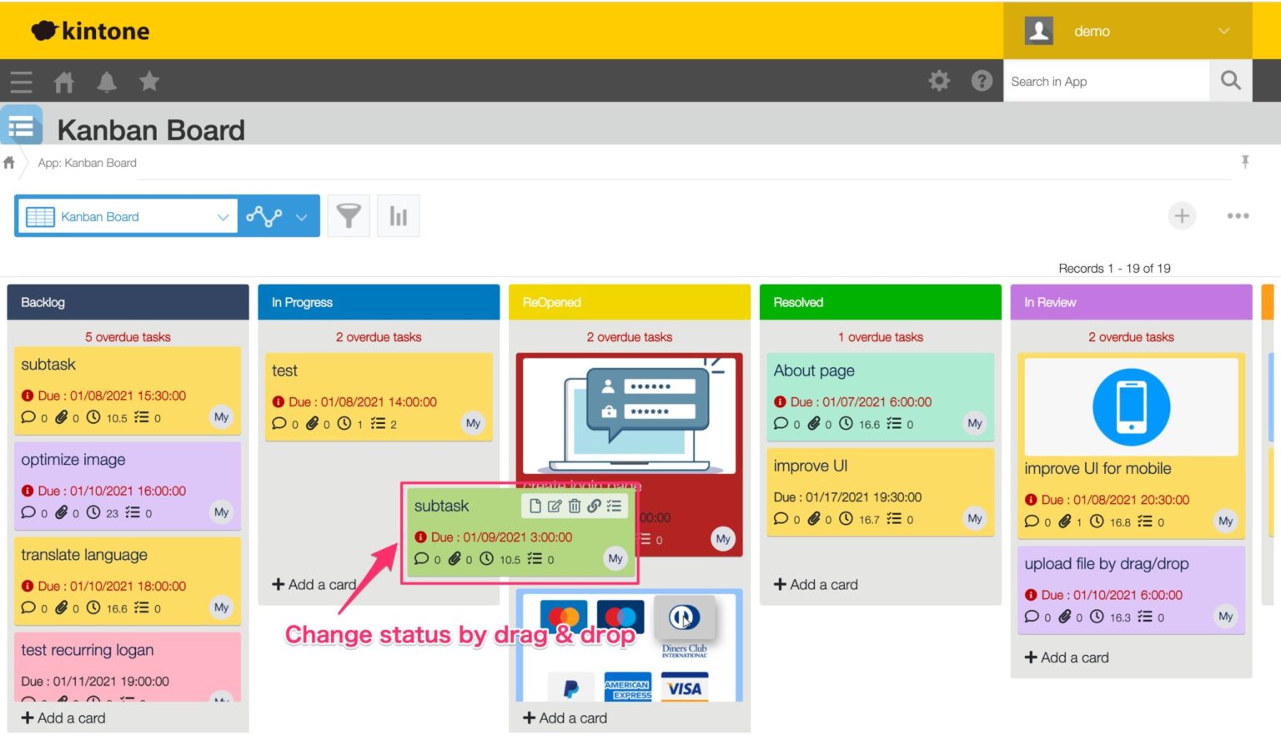
Task: Open the More options ellipsis menu
Action: pyautogui.click(x=1238, y=215)
